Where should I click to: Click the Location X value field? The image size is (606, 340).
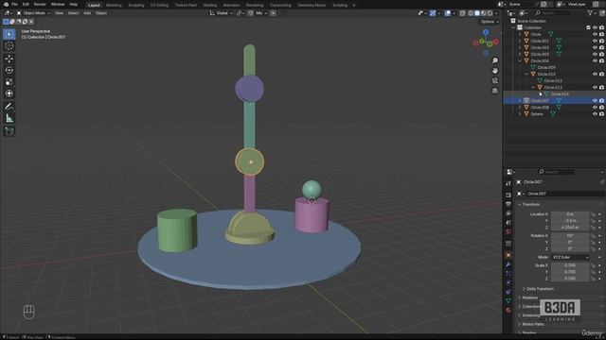point(570,214)
